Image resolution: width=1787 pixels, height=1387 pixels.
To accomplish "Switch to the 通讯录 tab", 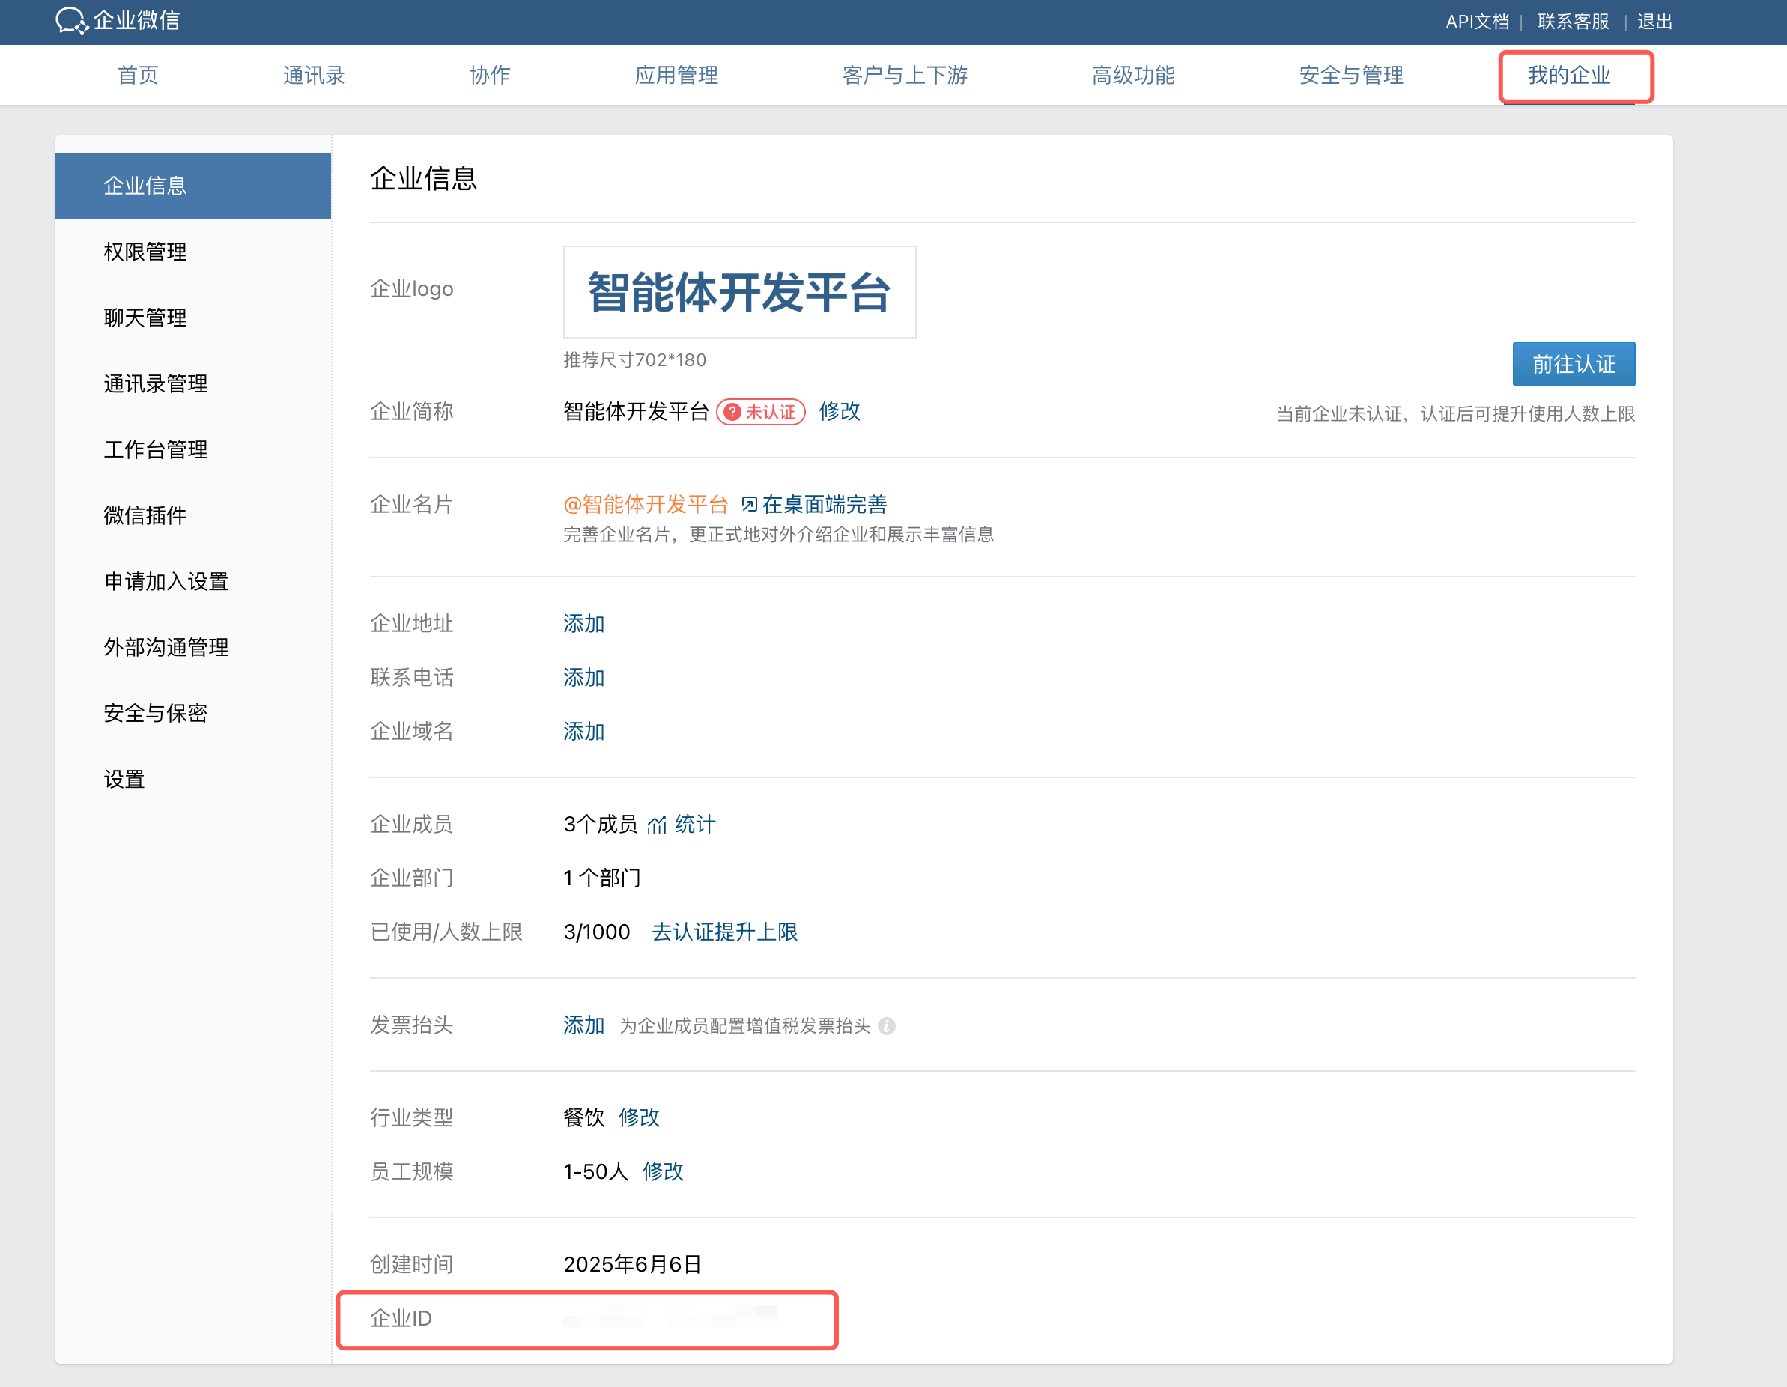I will pyautogui.click(x=313, y=76).
